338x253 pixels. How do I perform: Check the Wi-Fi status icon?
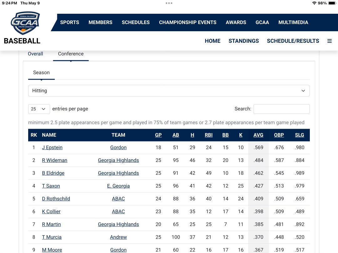pyautogui.click(x=314, y=3)
